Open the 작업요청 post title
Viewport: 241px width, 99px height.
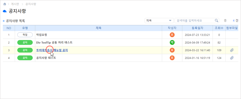pyautogui.click(x=42, y=35)
